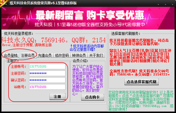Click into the 注册密码 field
This screenshot has width=176, height=113.
coord(47,73)
